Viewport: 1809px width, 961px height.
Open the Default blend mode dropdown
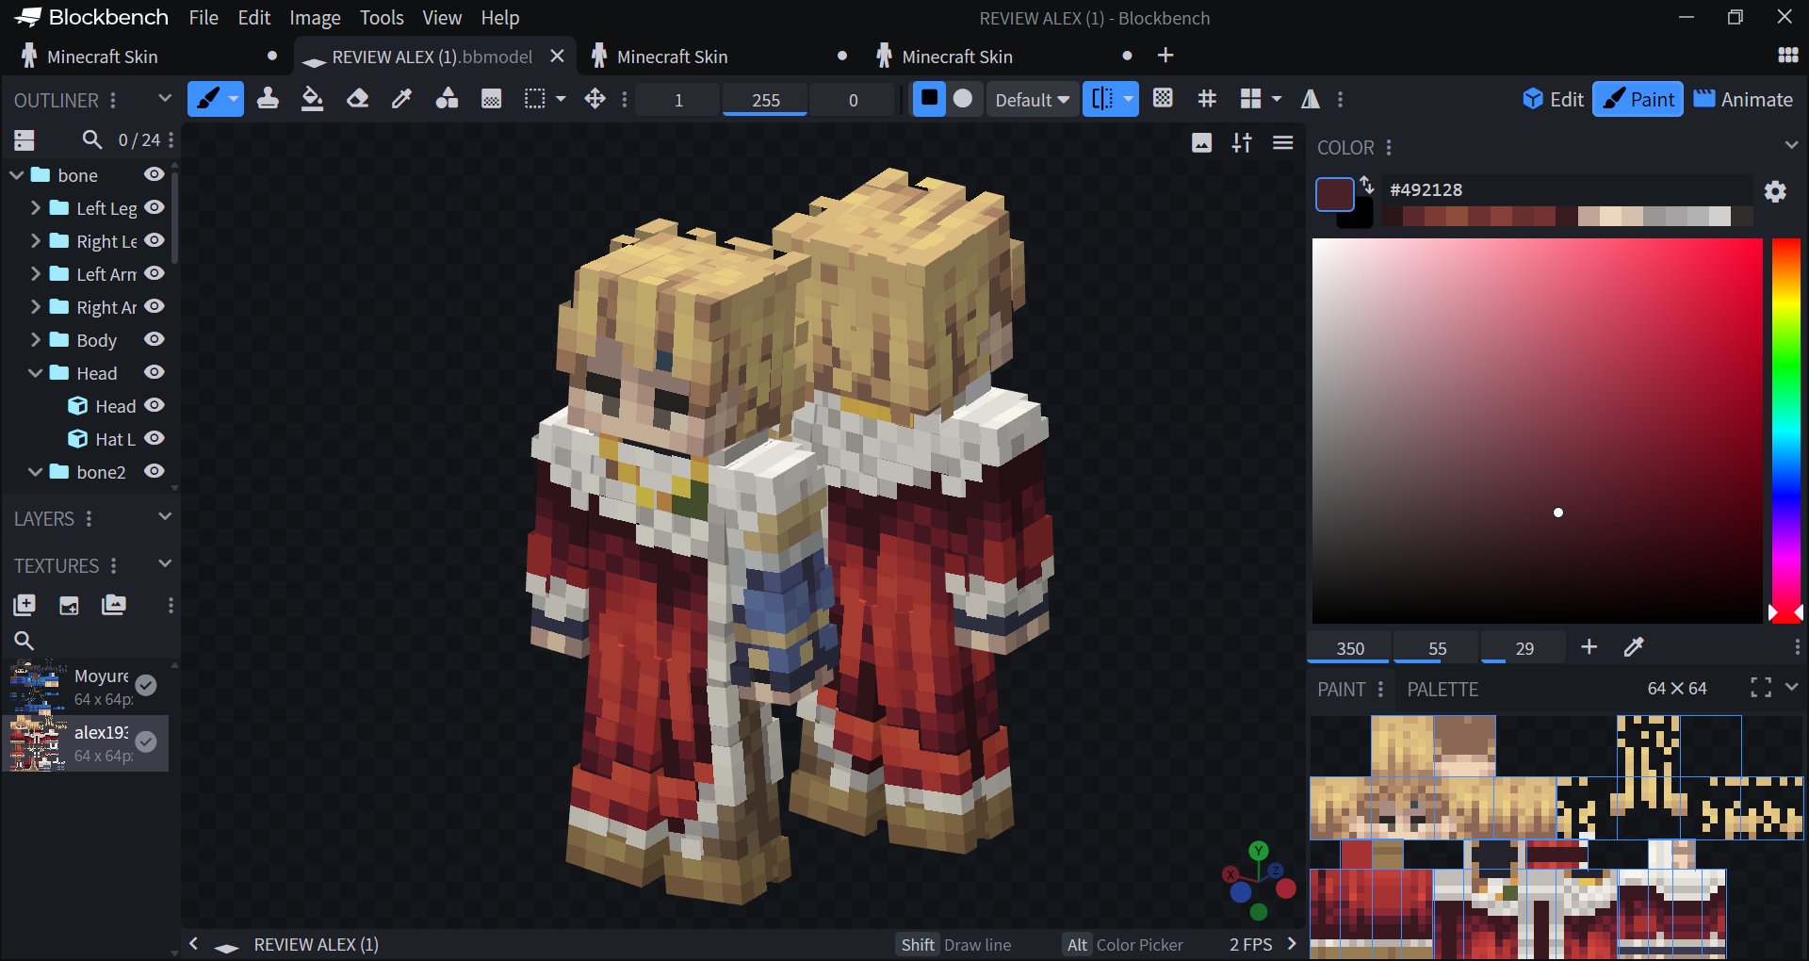1033,100
